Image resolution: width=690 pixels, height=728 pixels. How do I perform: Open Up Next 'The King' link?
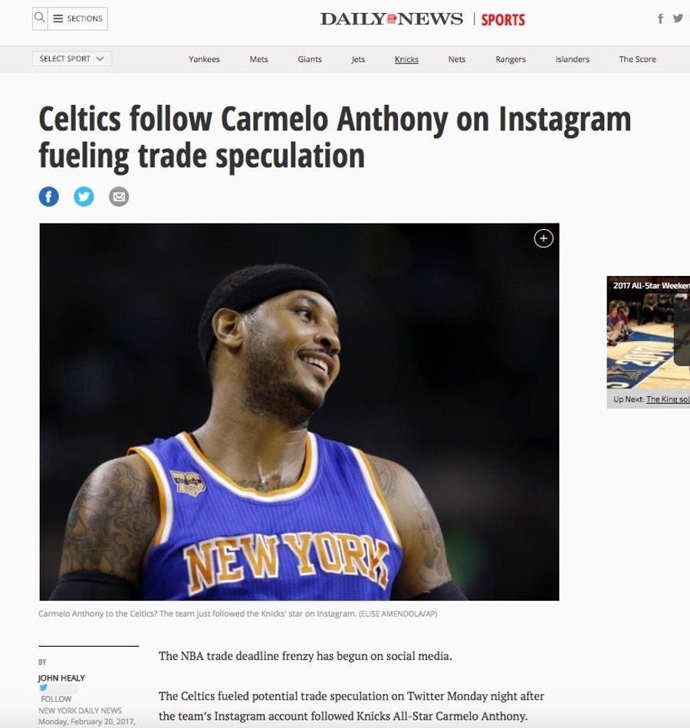click(668, 399)
